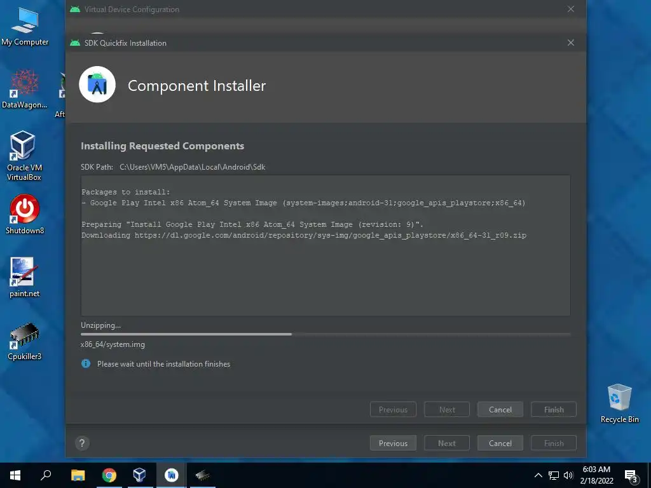Click the x86_64/system.img file label
651x488 pixels.
tap(113, 344)
